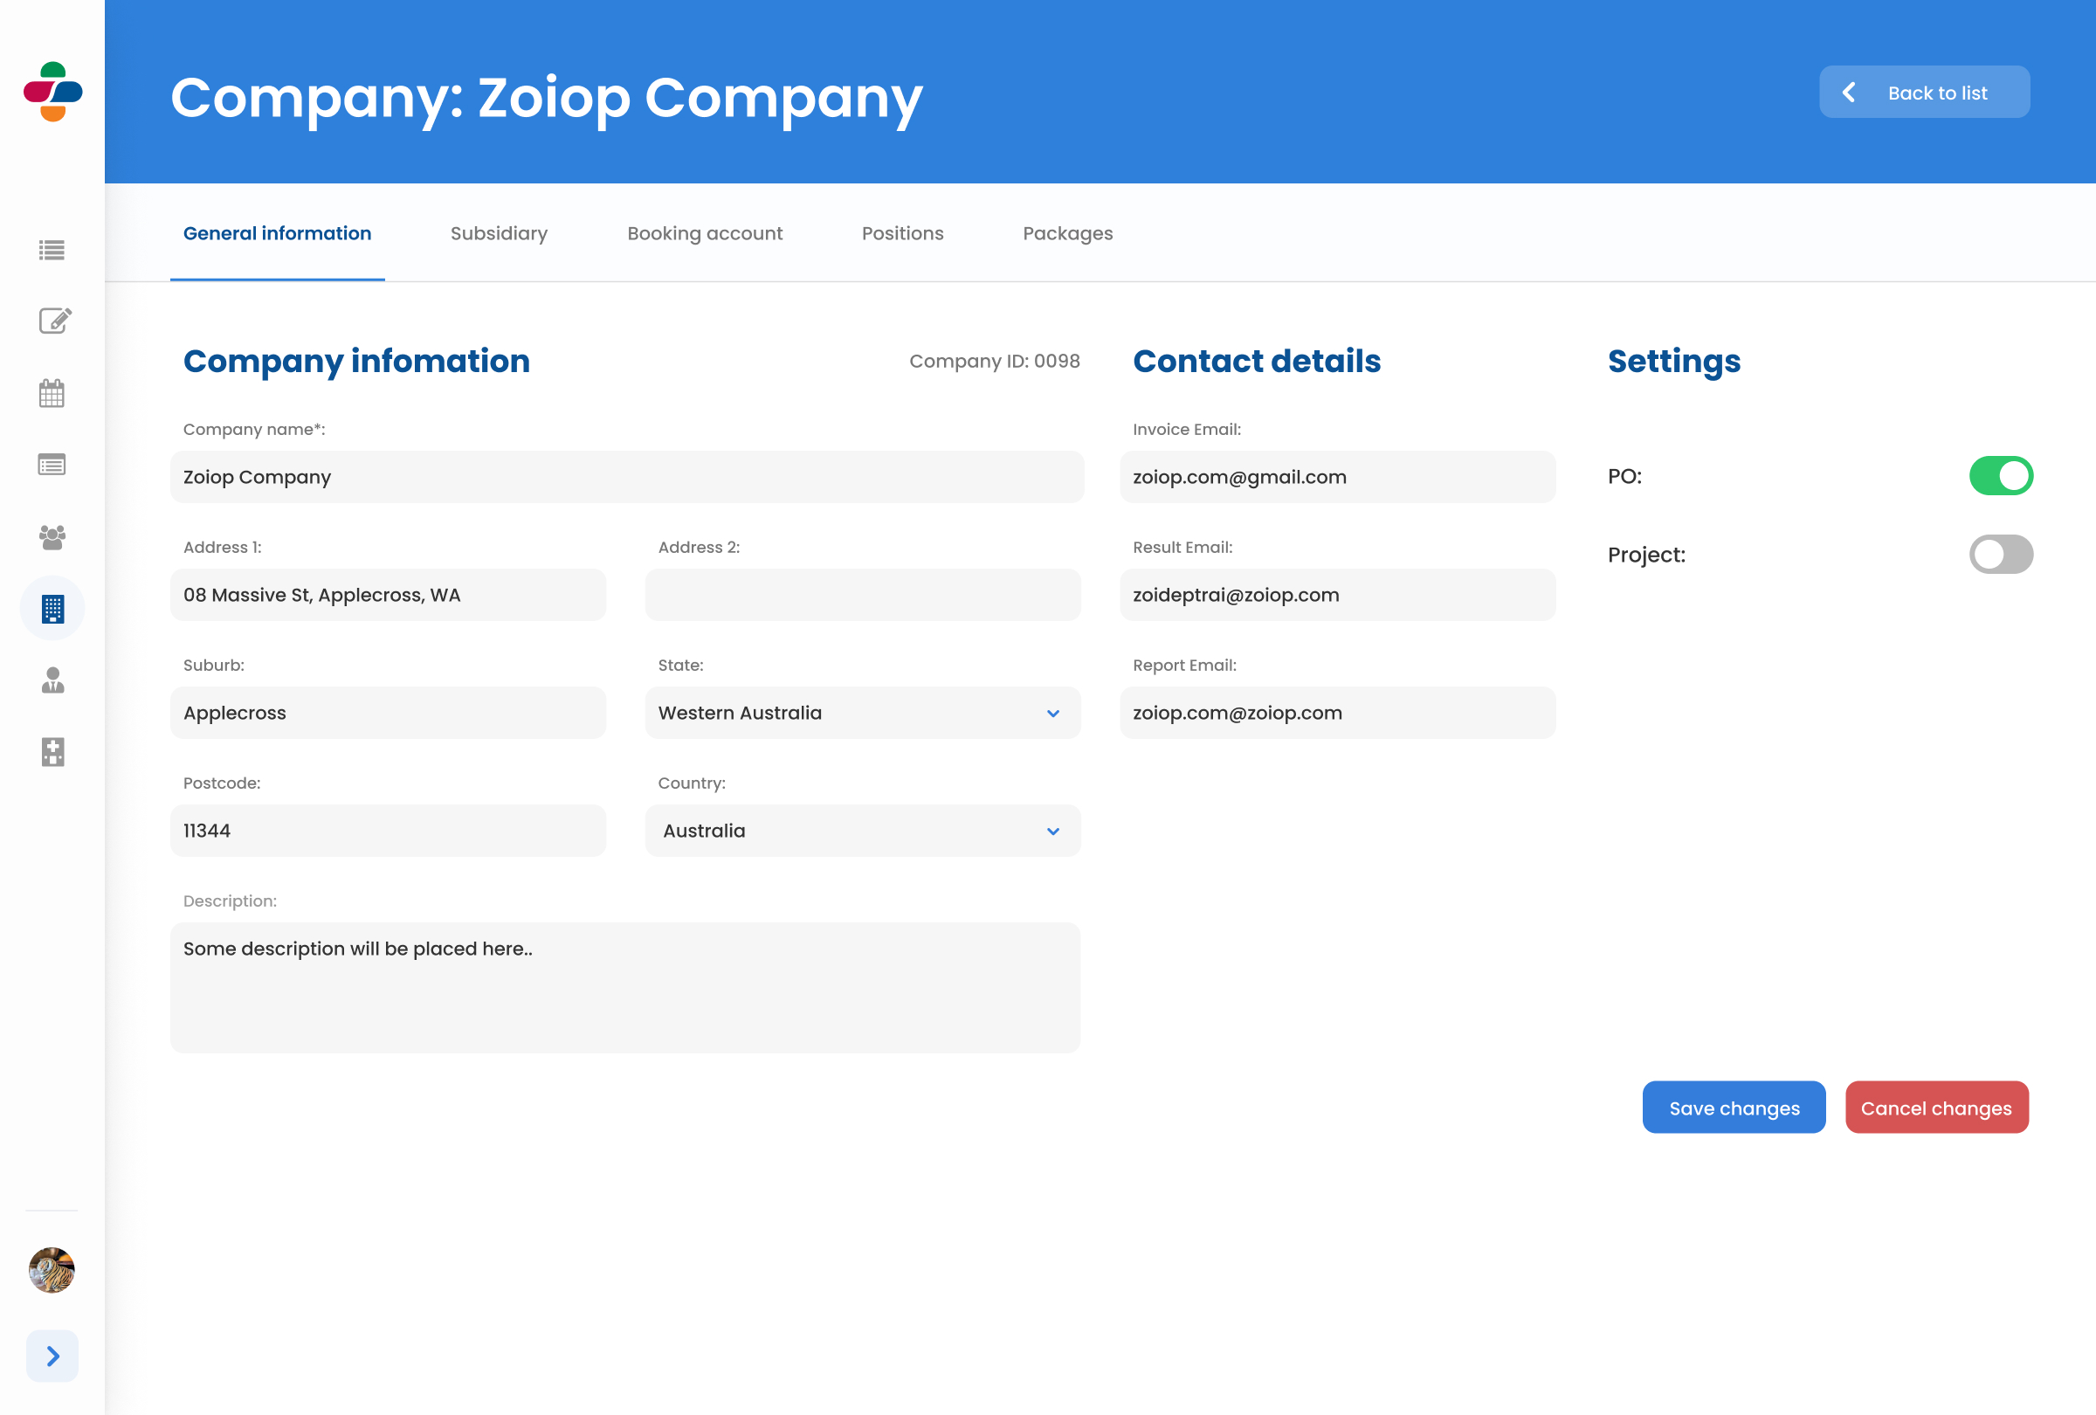This screenshot has height=1415, width=2096.
Task: Click the edit pencil sidebar icon
Action: [53, 321]
